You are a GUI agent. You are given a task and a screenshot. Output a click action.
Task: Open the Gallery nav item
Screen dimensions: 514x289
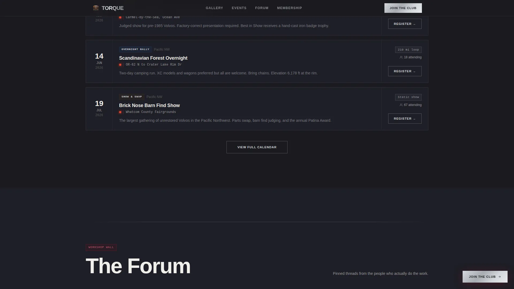(214, 8)
